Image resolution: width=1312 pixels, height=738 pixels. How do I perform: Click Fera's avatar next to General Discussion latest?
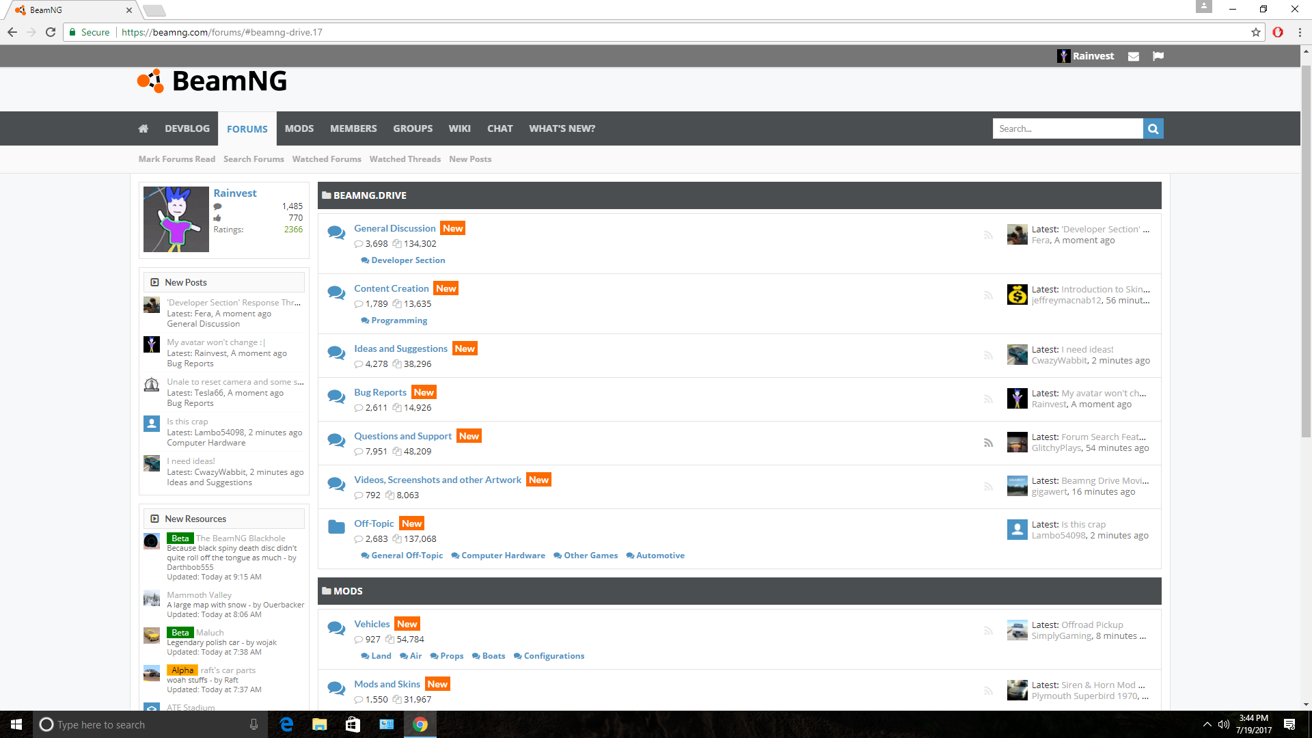pos(1017,234)
